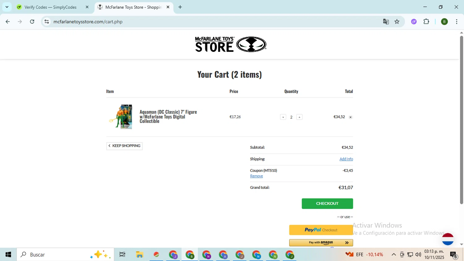Close the SimplyCodes tab
The image size is (464, 261).
click(x=87, y=7)
